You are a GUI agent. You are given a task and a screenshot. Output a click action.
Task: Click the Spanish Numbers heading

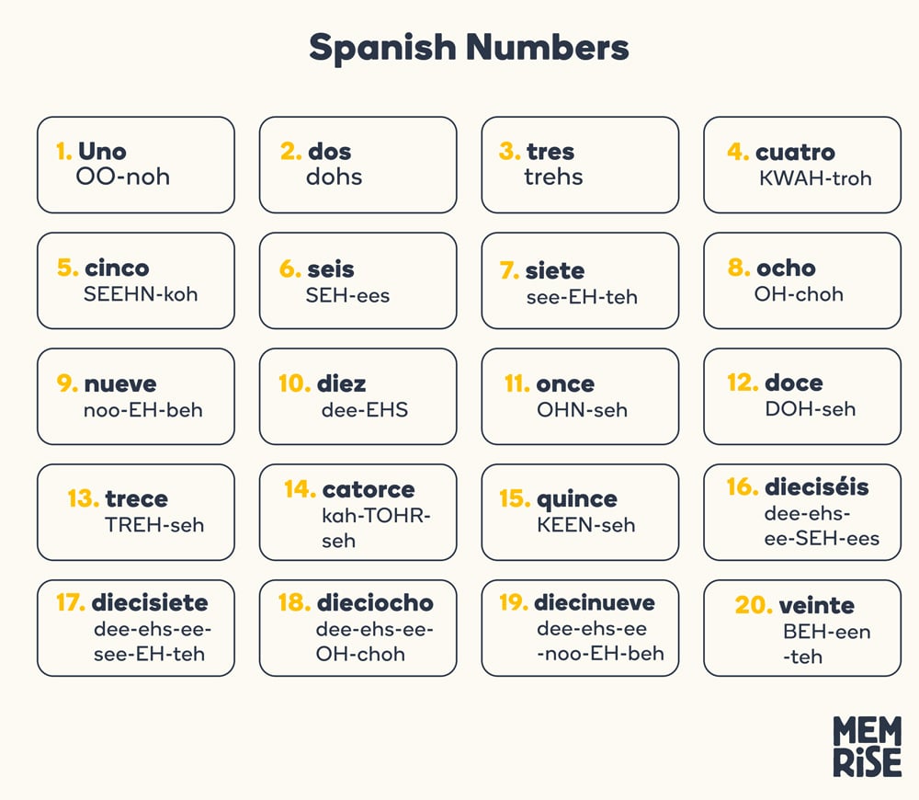coord(469,48)
